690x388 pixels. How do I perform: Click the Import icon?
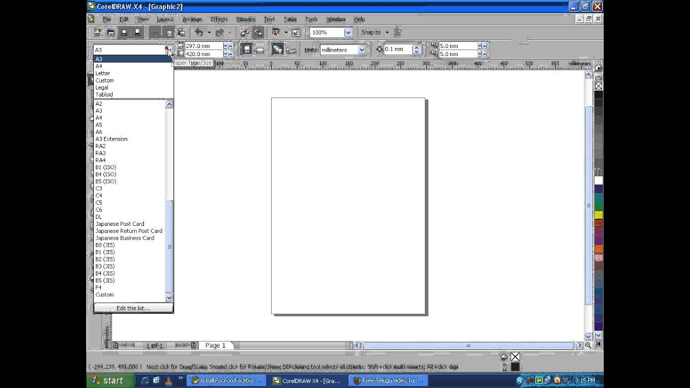tap(245, 32)
